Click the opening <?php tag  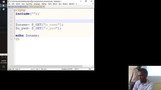click(x=21, y=10)
